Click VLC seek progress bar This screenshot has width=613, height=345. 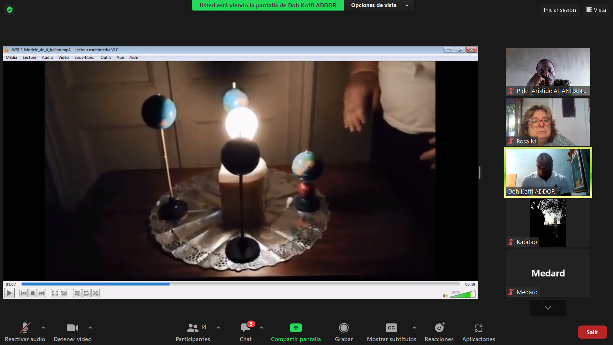(x=241, y=284)
